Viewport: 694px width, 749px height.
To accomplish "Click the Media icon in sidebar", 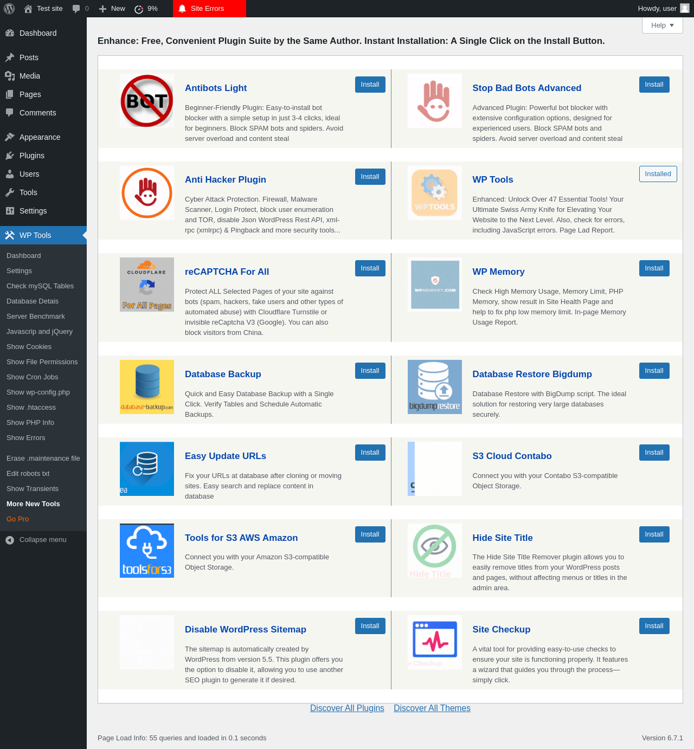I will (x=10, y=76).
